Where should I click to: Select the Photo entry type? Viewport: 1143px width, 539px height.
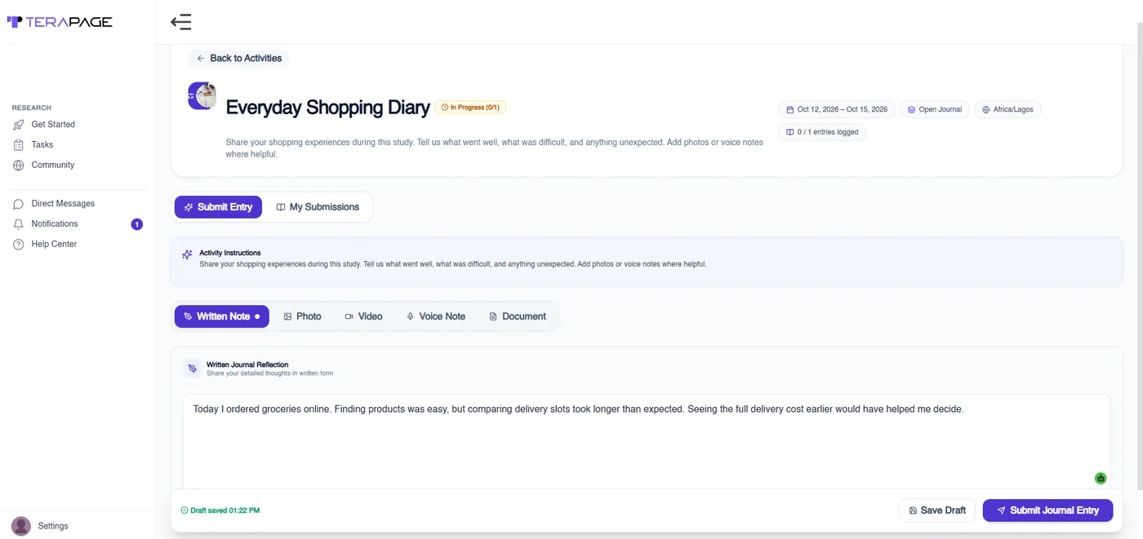[x=302, y=316]
